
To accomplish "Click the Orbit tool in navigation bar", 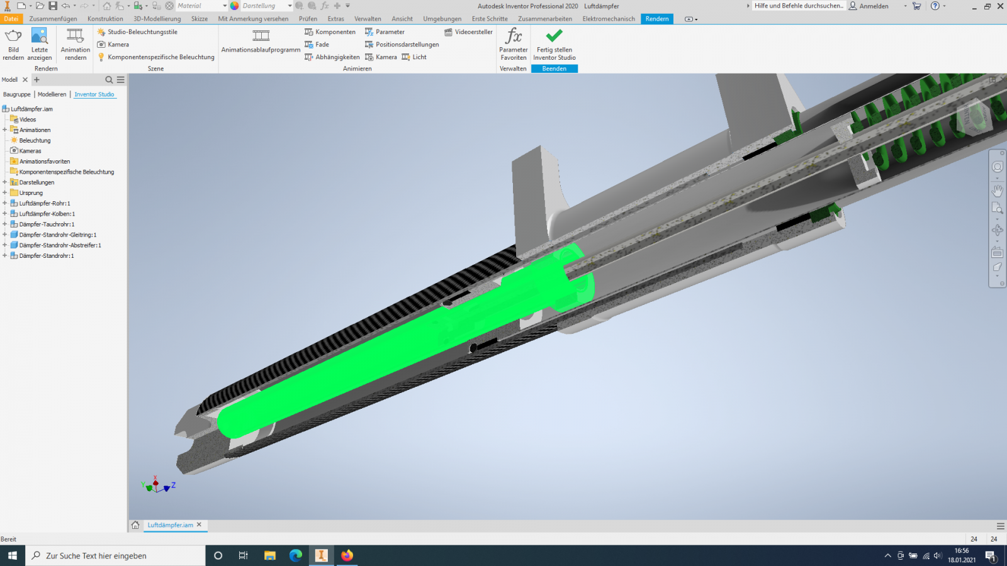I will 998,230.
